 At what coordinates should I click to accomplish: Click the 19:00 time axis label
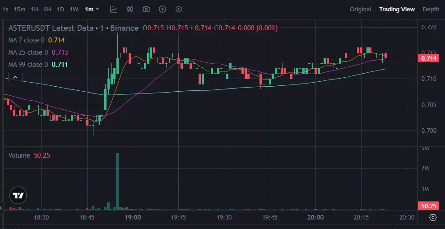point(133,217)
